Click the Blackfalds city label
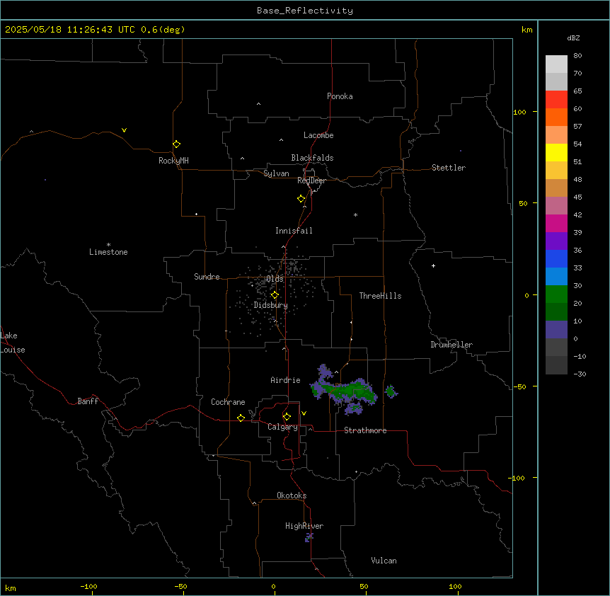Screen dimensions: 610x596 (x=312, y=158)
